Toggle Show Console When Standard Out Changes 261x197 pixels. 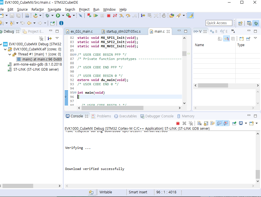[219, 123]
